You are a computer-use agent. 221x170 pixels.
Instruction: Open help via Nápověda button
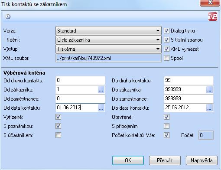click(x=201, y=160)
